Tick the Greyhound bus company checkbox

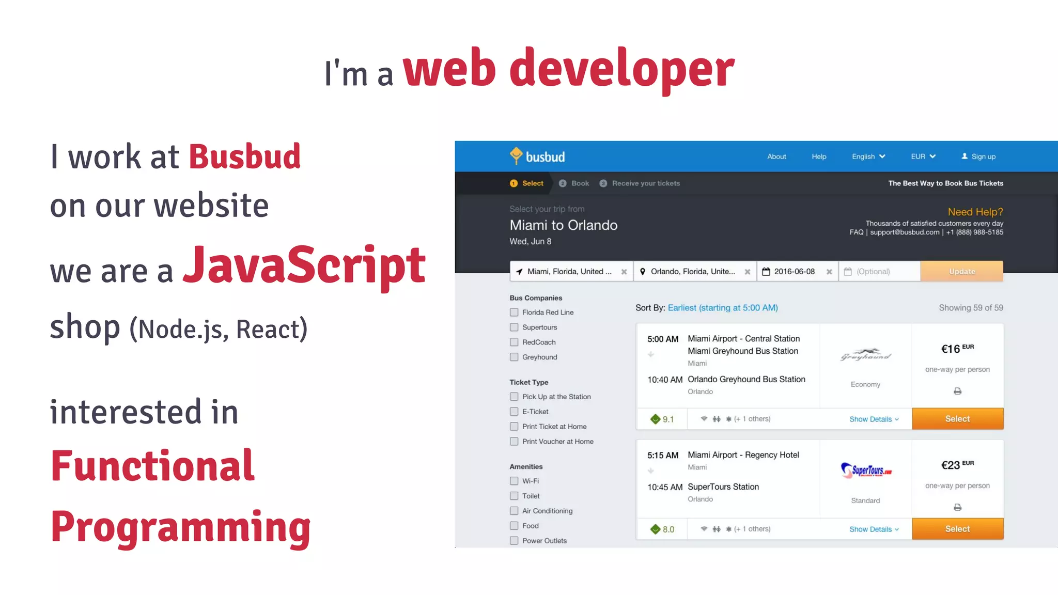(514, 357)
